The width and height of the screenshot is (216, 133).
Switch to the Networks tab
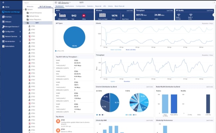(30, 6)
